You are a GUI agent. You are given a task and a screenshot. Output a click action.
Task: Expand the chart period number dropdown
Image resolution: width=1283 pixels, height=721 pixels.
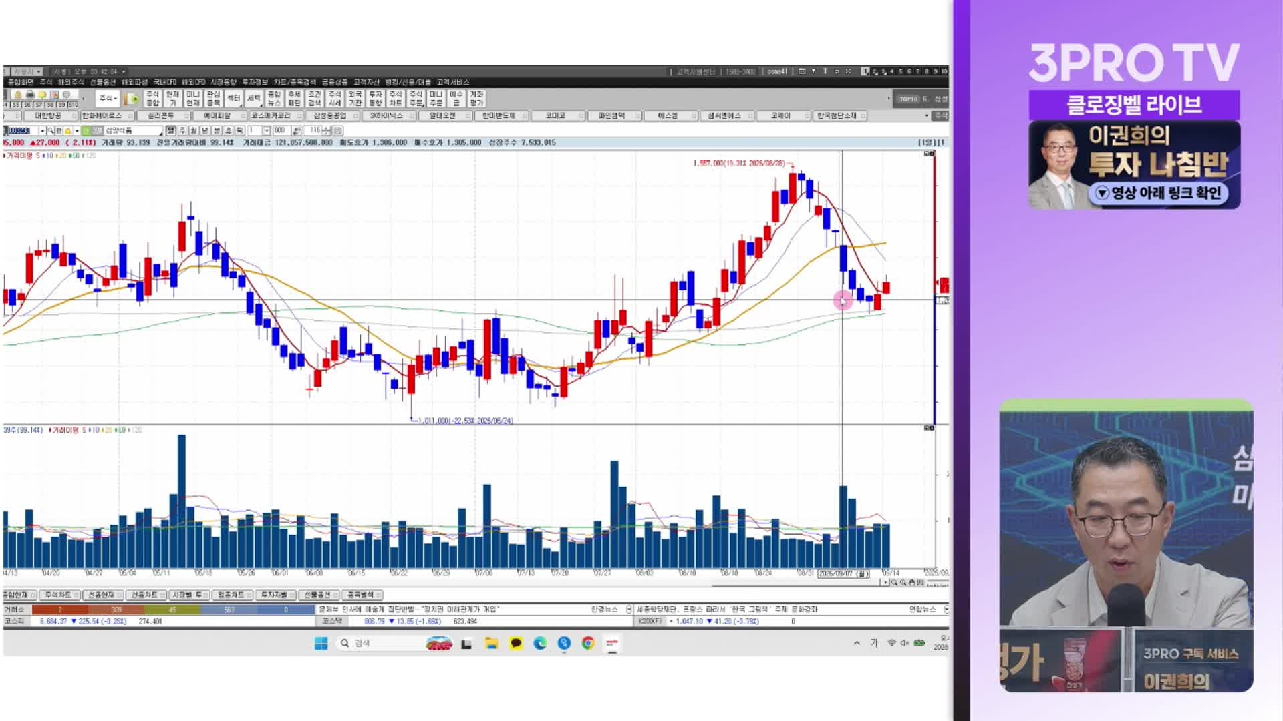pos(267,130)
